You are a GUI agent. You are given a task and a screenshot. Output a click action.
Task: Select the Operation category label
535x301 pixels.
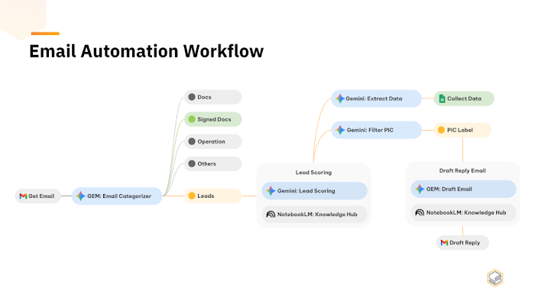(211, 141)
